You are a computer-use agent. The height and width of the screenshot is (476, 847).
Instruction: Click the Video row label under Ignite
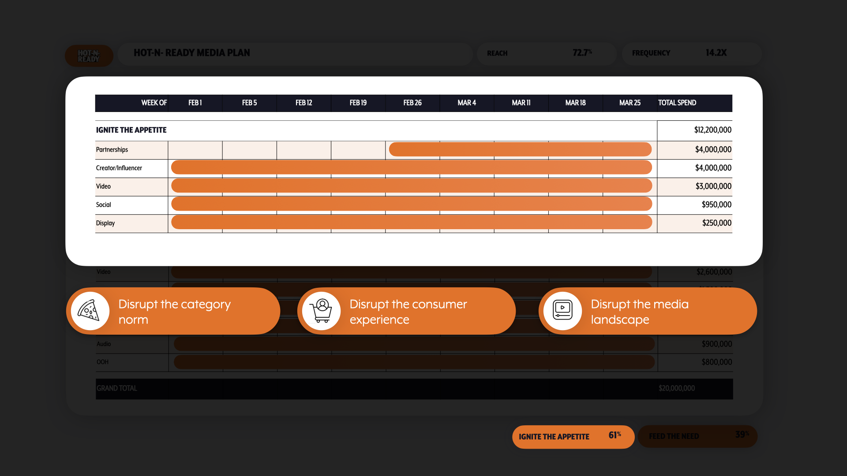(103, 186)
